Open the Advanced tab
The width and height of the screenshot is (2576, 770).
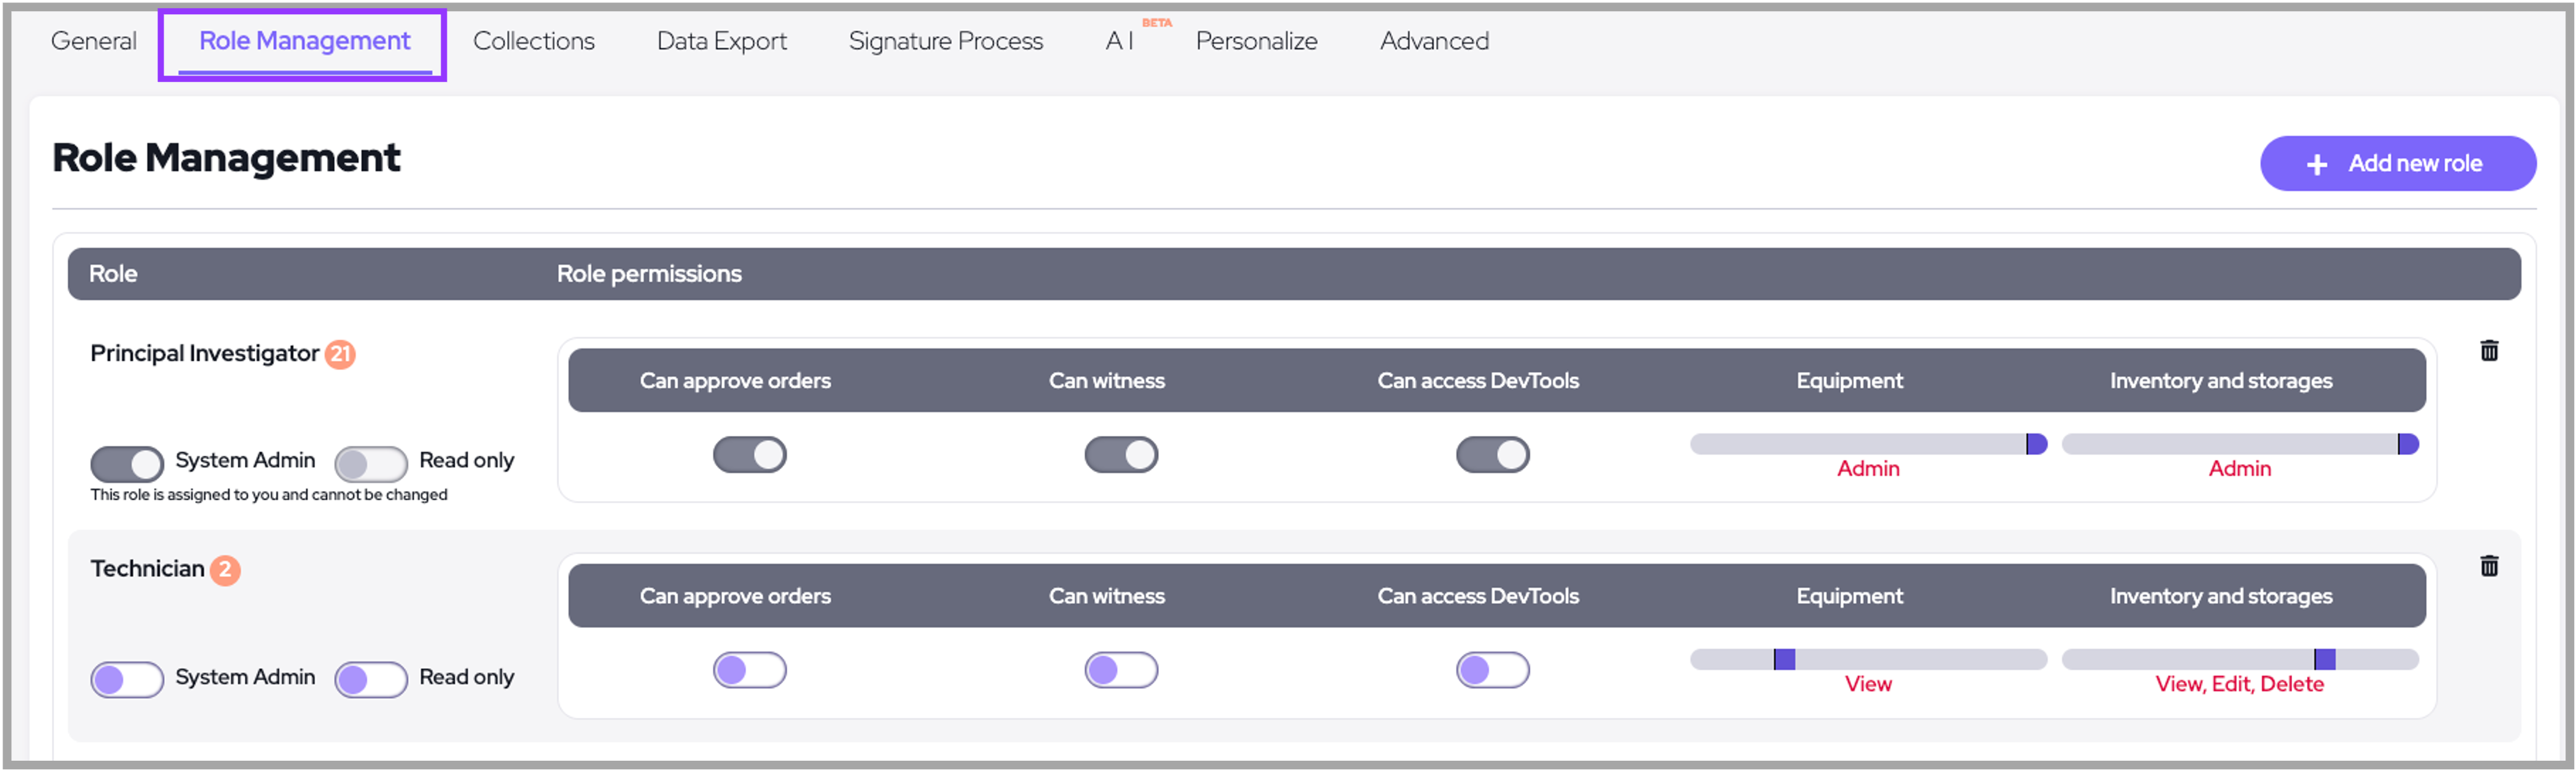[1434, 41]
